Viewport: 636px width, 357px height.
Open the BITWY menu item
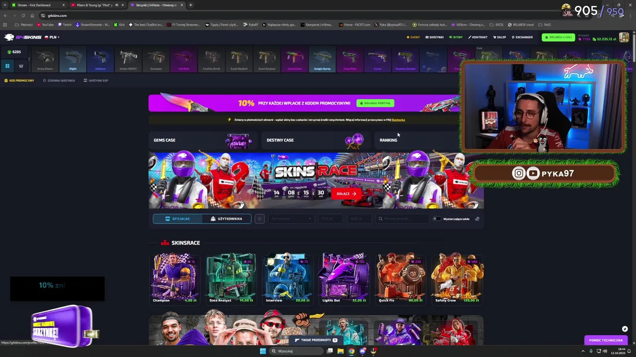click(x=456, y=37)
